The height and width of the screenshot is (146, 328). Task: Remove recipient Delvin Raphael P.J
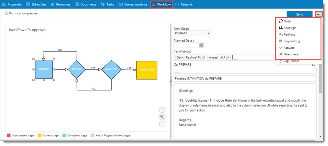[204, 58]
